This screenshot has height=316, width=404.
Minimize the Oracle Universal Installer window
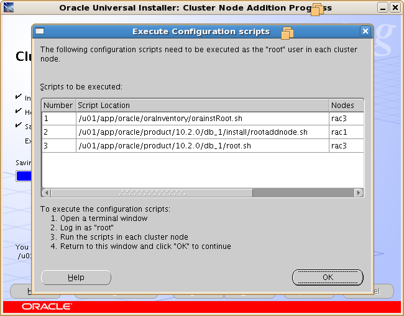pos(383,7)
